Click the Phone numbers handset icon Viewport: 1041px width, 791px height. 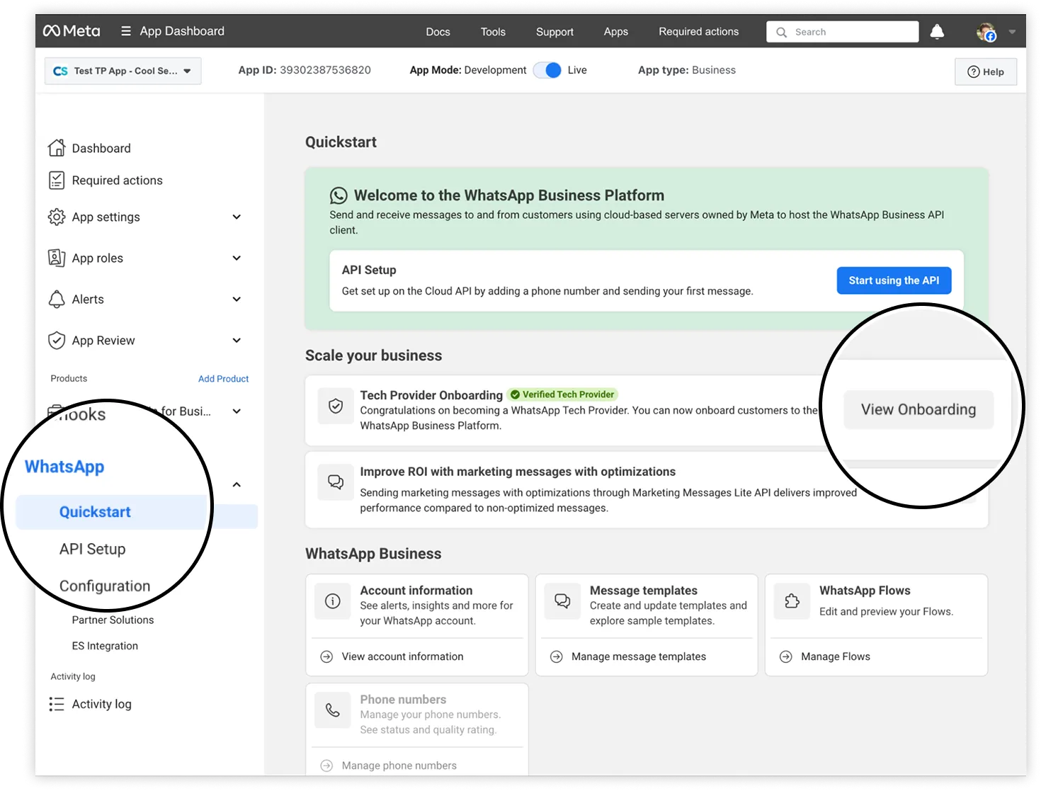coord(332,710)
